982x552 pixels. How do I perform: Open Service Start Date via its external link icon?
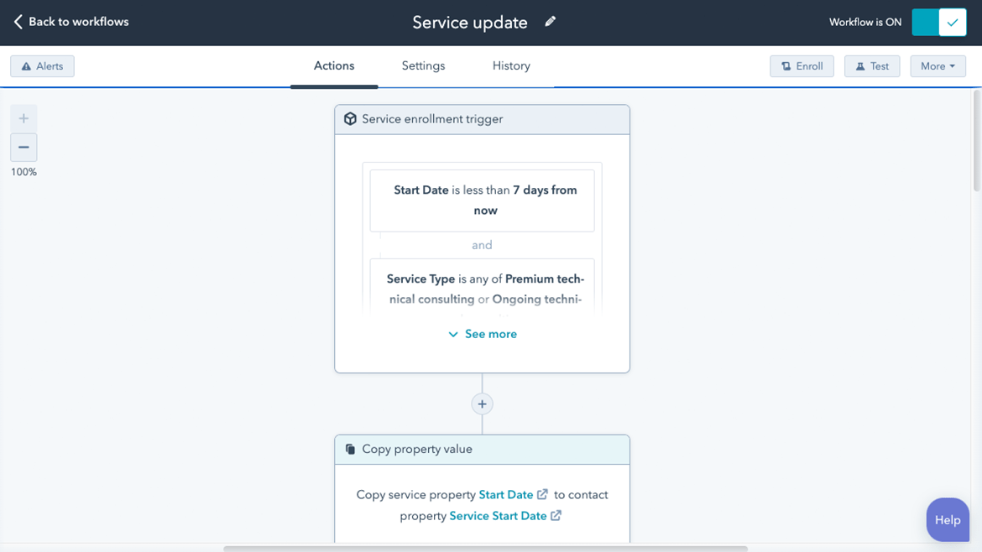[x=556, y=515]
